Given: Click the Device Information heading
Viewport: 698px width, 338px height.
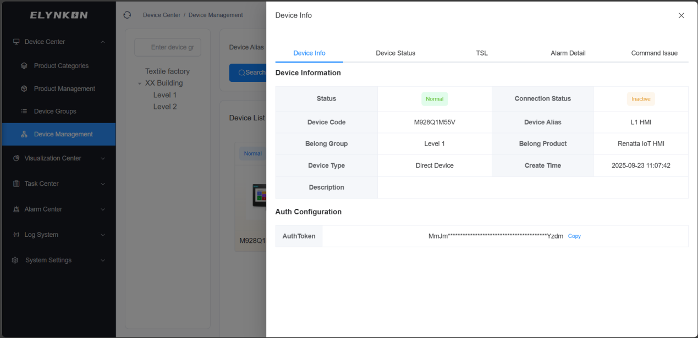Looking at the screenshot, I should [x=308, y=73].
